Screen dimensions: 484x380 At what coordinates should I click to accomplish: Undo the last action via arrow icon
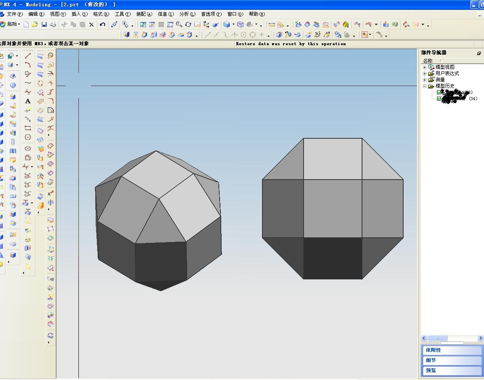(x=102, y=24)
